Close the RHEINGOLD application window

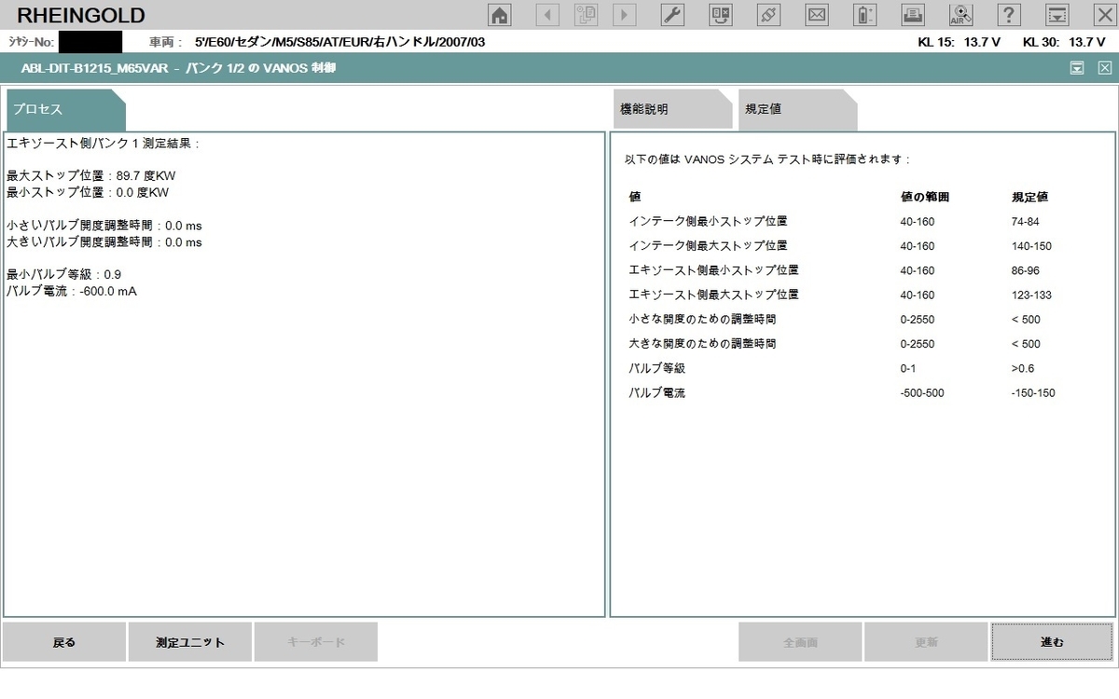click(x=1103, y=15)
